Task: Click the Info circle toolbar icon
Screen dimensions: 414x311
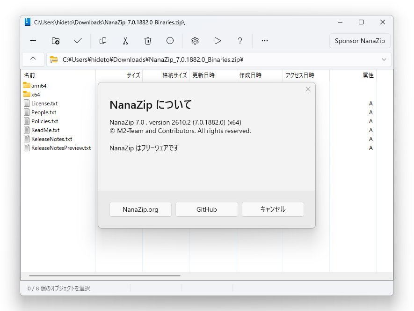Action: click(x=170, y=40)
